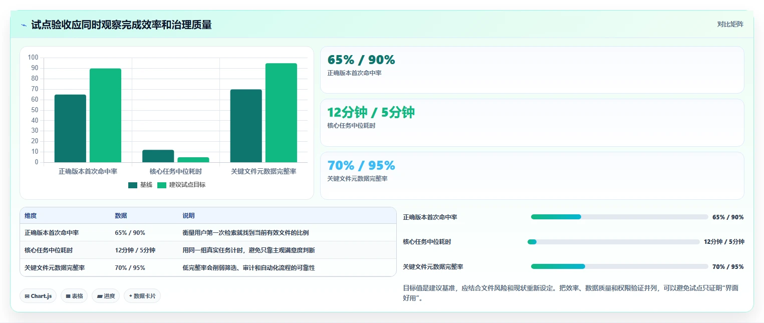This screenshot has height=323, width=764.
Task: Open the 65% / 90% data card
Action: pyautogui.click(x=532, y=70)
